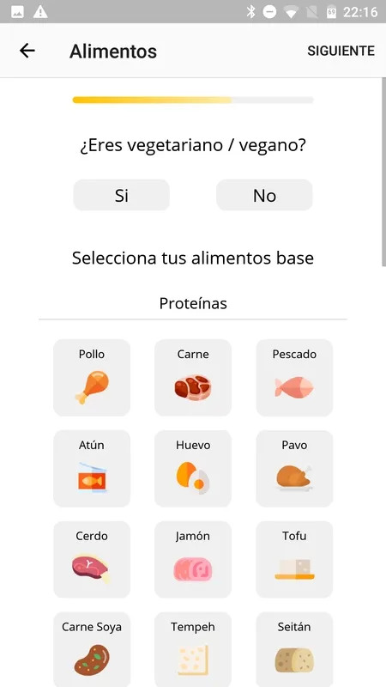Select the Atún tuna can icon
386x687 pixels.
[x=93, y=478]
